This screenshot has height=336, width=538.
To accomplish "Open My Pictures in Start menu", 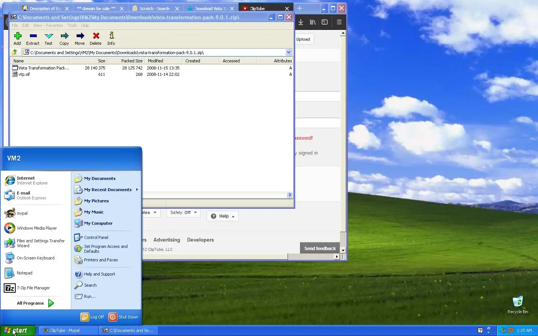I will tap(106, 201).
